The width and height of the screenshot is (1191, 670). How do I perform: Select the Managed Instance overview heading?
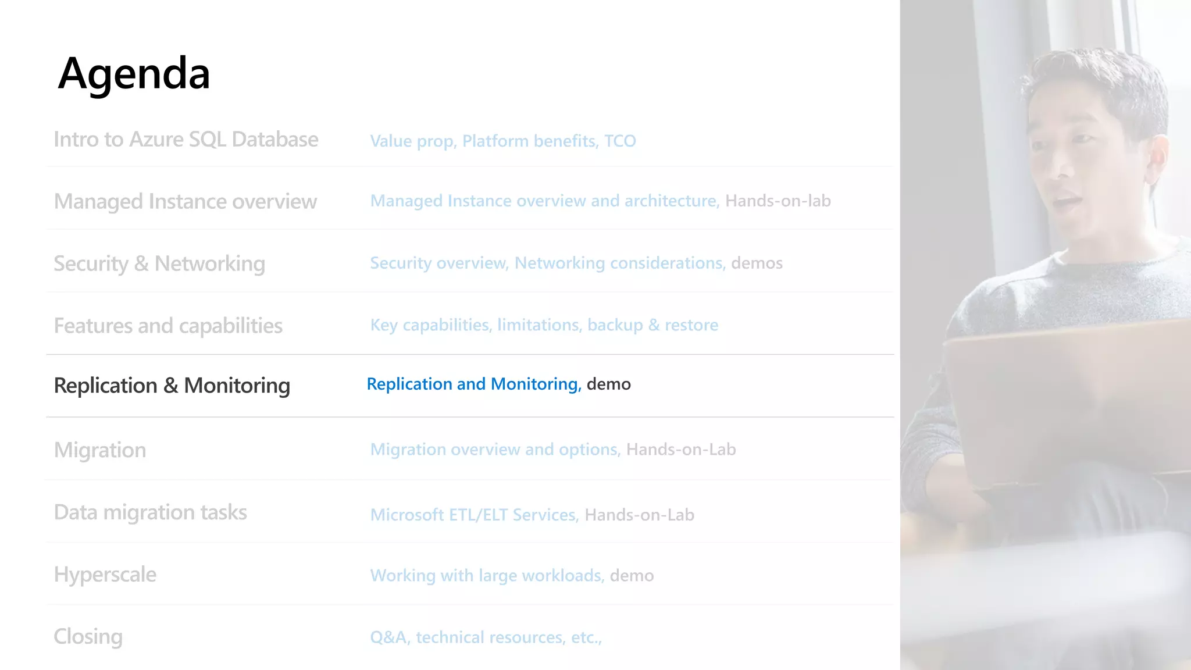185,202
